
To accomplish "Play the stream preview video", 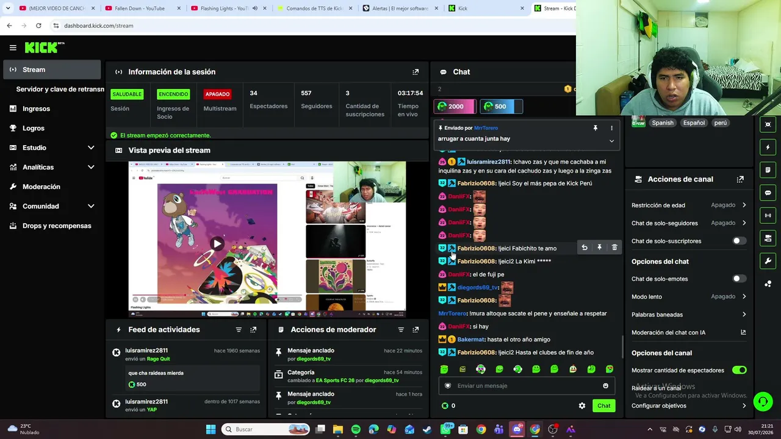I will click(x=217, y=244).
